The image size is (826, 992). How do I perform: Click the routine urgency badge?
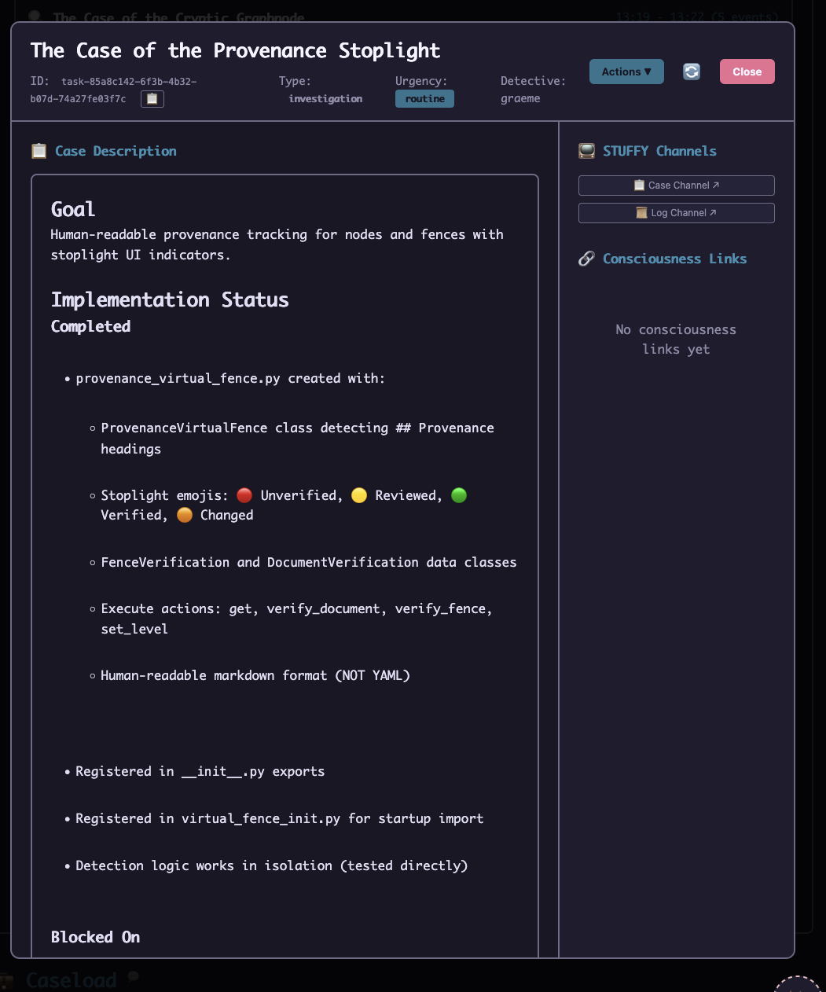pos(424,99)
